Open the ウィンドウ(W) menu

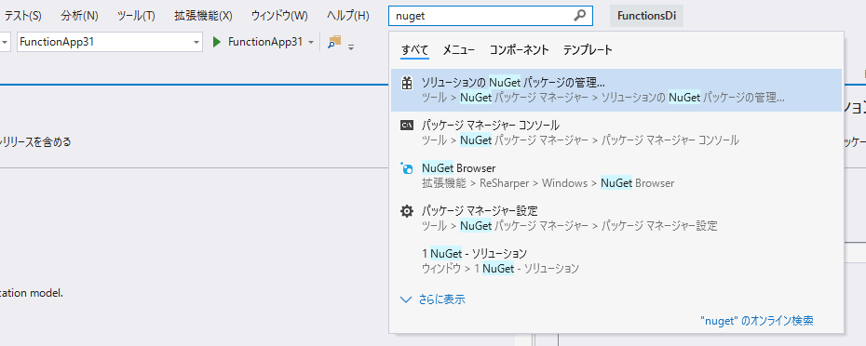(x=279, y=16)
